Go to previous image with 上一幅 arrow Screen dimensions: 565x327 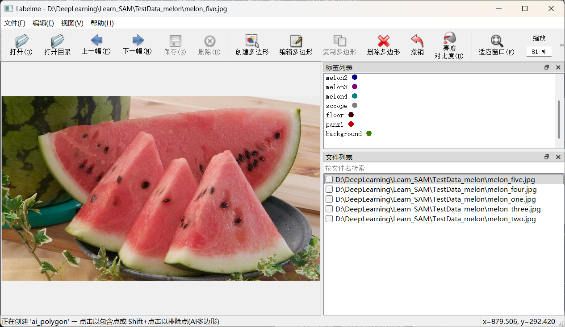click(95, 45)
